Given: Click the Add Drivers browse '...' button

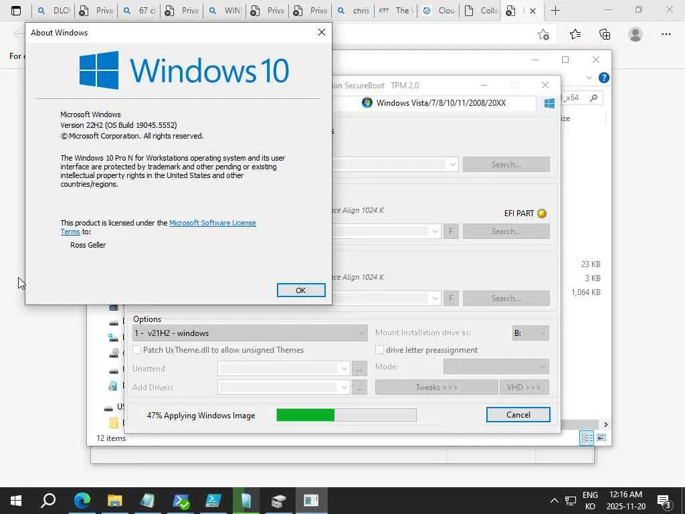Looking at the screenshot, I should pos(359,388).
